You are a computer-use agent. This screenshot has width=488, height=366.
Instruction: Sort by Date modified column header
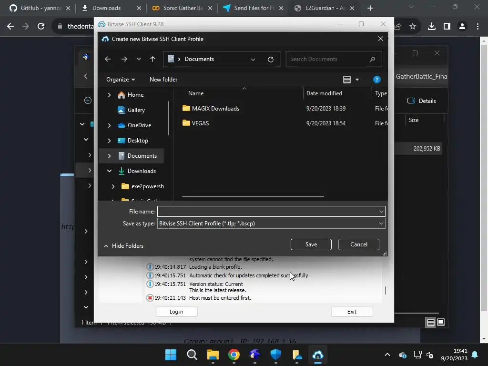(324, 93)
